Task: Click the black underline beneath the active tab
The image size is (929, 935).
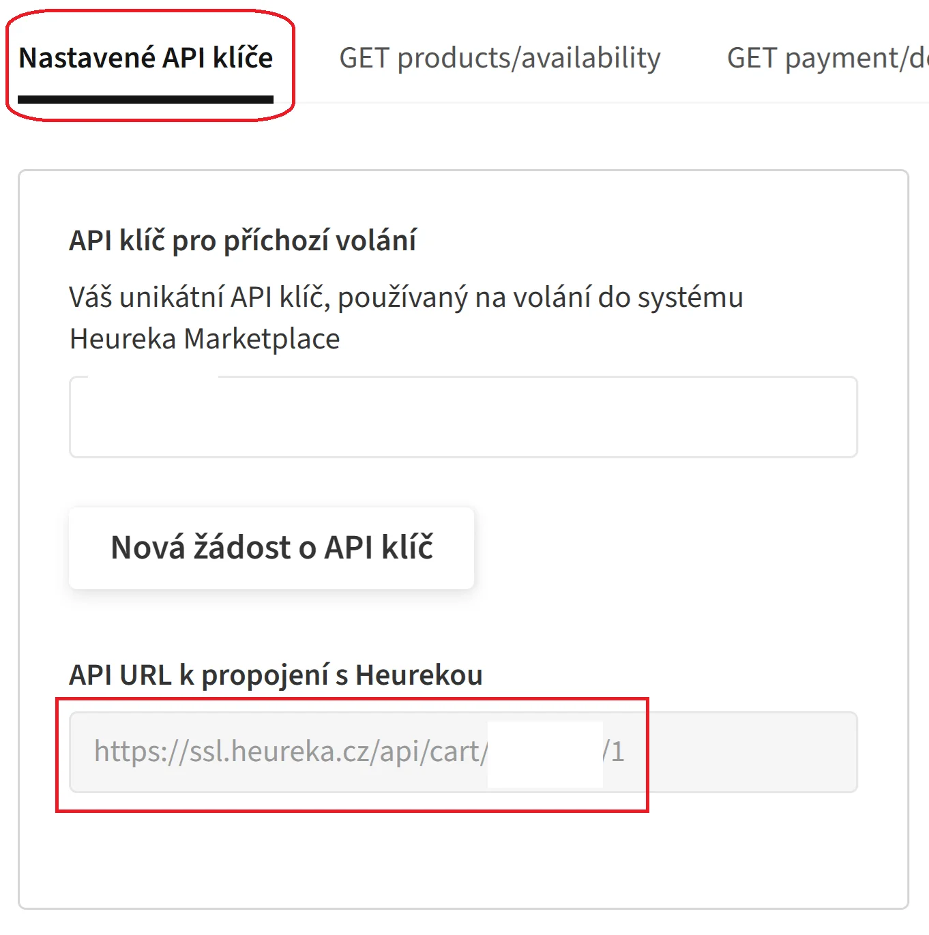Action: (146, 100)
